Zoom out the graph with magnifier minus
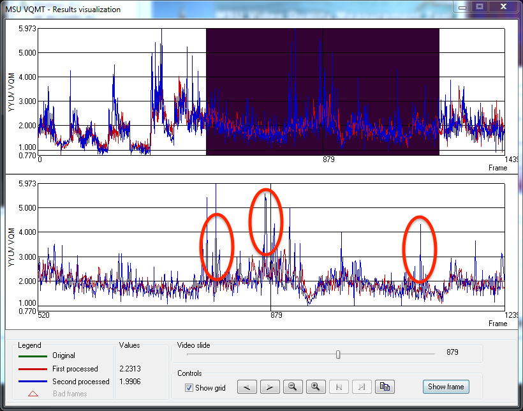Image resolution: width=523 pixels, height=411 pixels. tap(293, 387)
